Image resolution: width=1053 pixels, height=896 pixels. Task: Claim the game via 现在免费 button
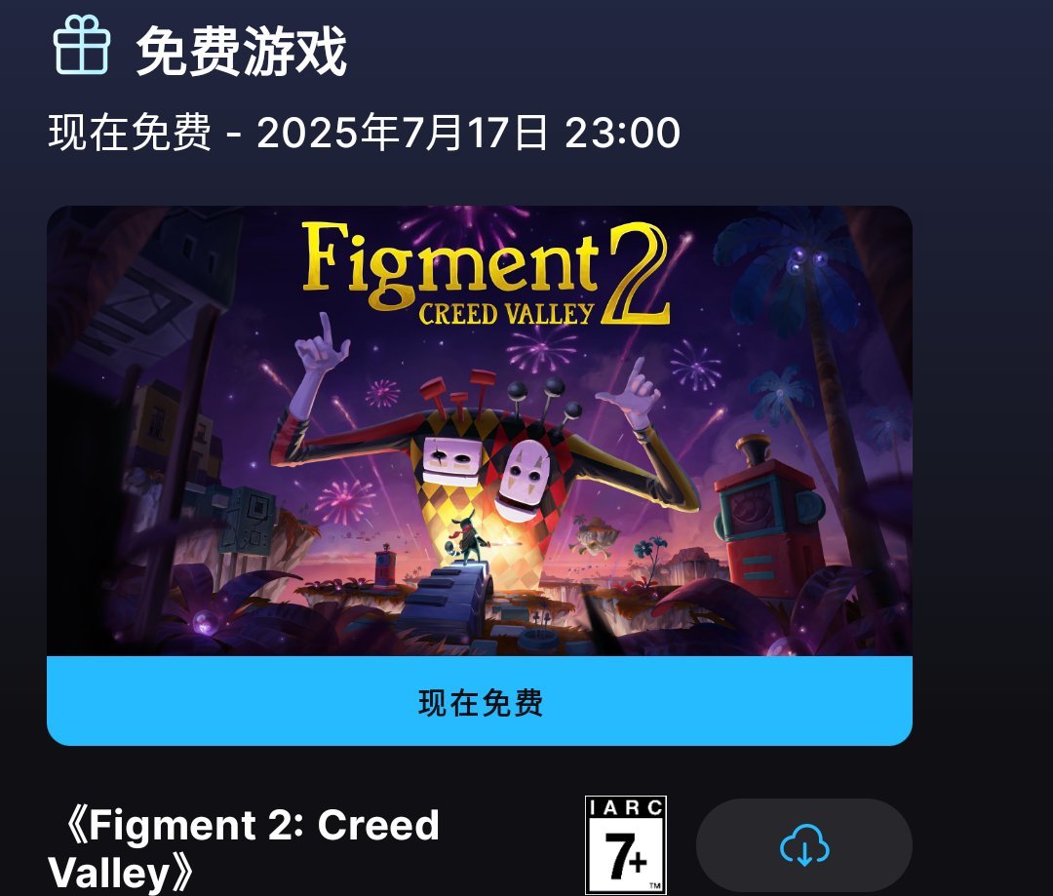pos(480,701)
